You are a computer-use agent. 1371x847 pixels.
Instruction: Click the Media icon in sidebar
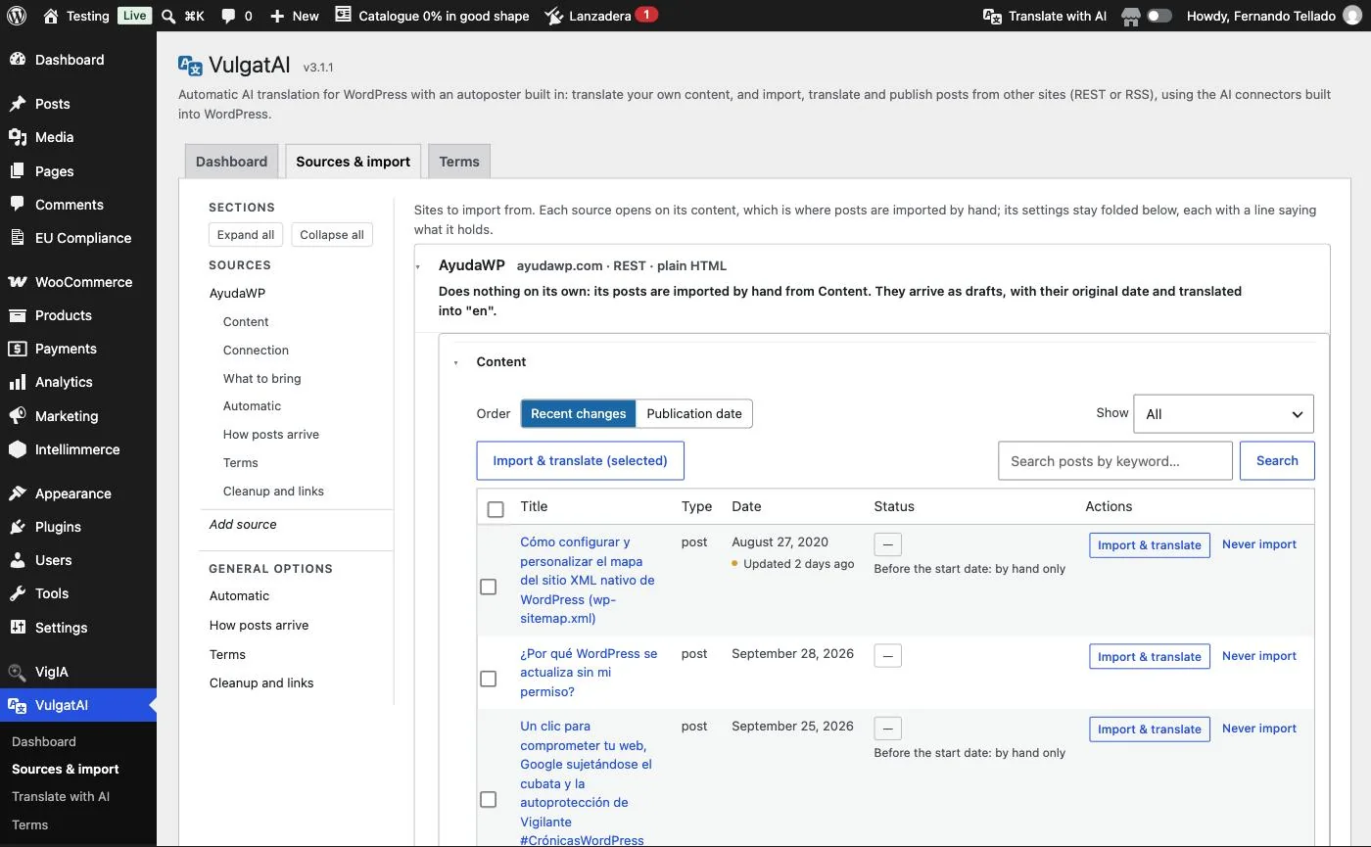click(17, 137)
